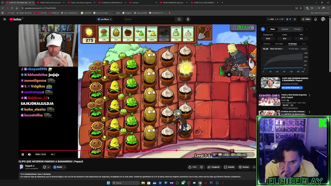Open the options menu for Twitch y Kick Rewind video
Screen dimensions: 331x186
point(309,95)
